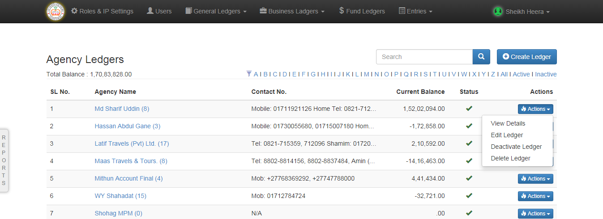Open the vertical REPORTS side tab
Screen dimensions: 603x219
4,160
